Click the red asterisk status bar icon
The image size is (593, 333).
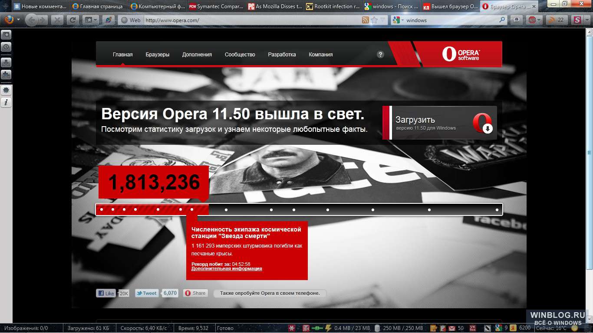293,328
